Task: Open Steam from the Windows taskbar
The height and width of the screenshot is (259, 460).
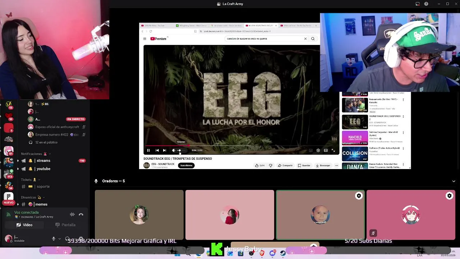Action: pyautogui.click(x=283, y=254)
